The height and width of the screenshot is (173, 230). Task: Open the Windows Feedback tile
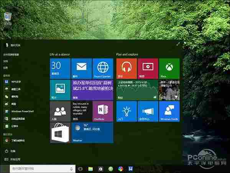pos(169,111)
